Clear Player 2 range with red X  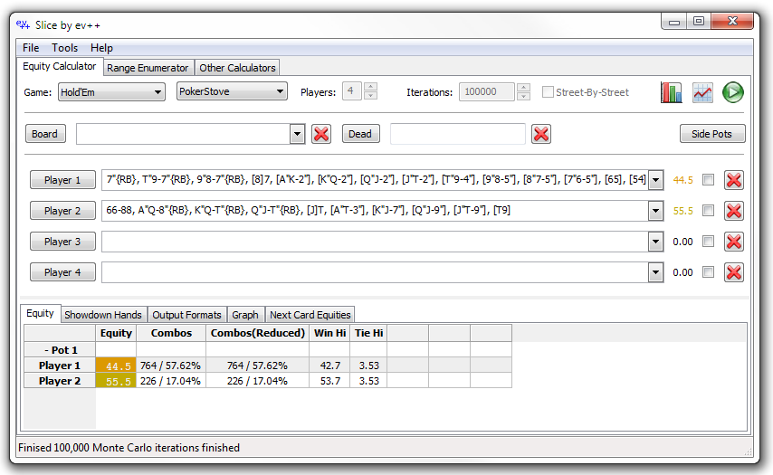(734, 211)
